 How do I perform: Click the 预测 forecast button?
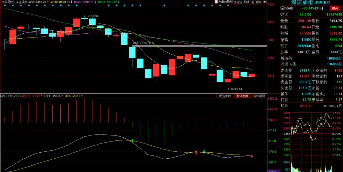[x=259, y=2]
